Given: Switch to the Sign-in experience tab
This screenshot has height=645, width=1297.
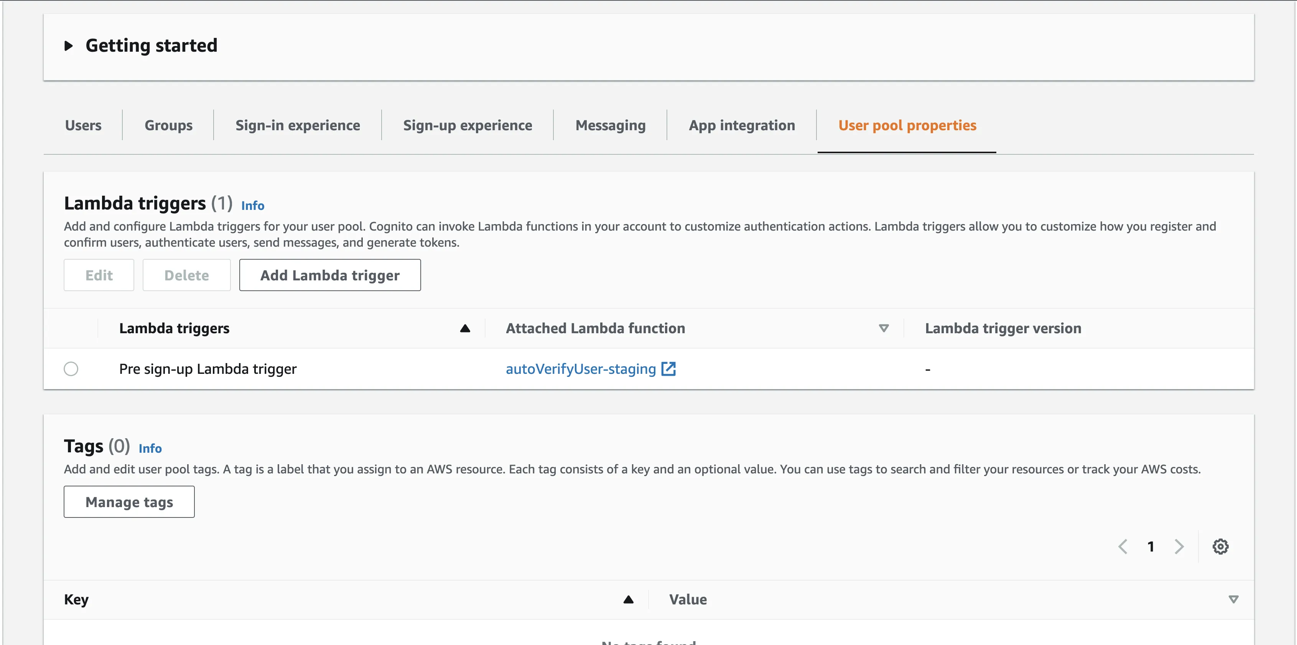Looking at the screenshot, I should 298,125.
